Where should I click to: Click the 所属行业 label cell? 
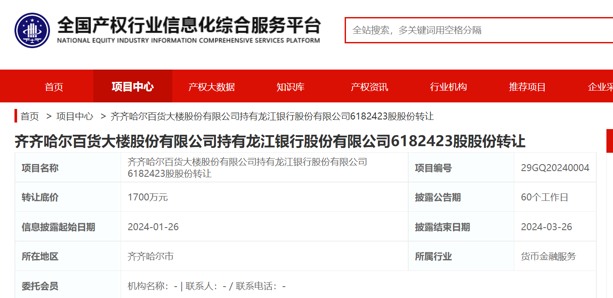pos(461,256)
